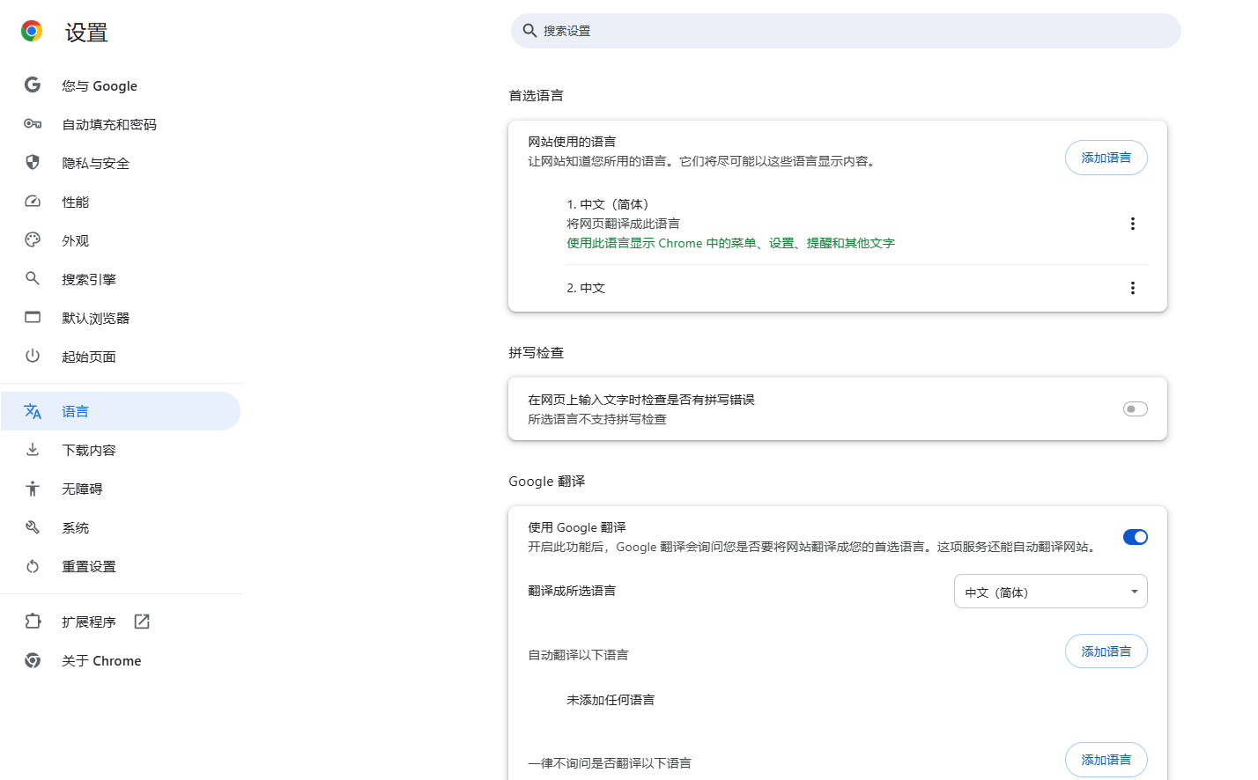Click 将网页翻译成此语言 text

[x=623, y=224]
